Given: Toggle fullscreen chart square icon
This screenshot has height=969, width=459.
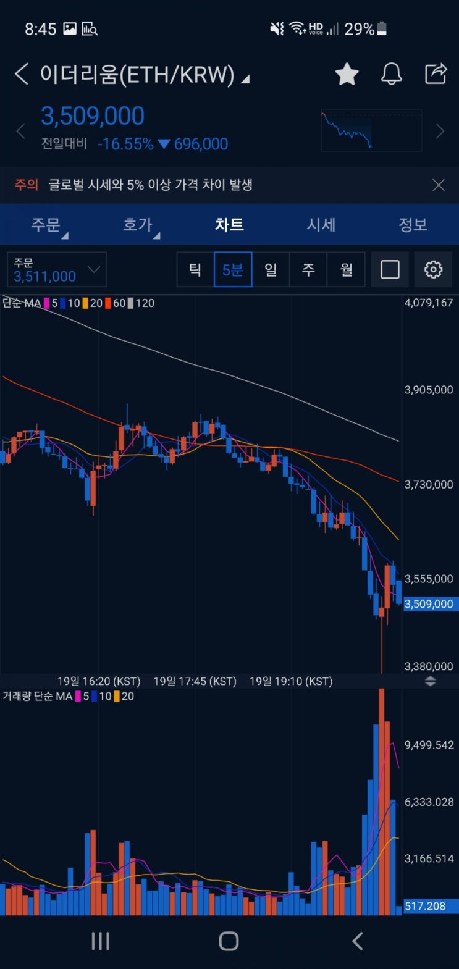Looking at the screenshot, I should pos(390,270).
